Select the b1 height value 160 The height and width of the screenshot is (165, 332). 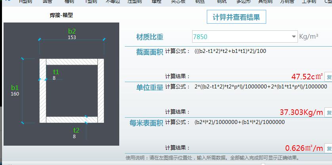(x=15, y=94)
